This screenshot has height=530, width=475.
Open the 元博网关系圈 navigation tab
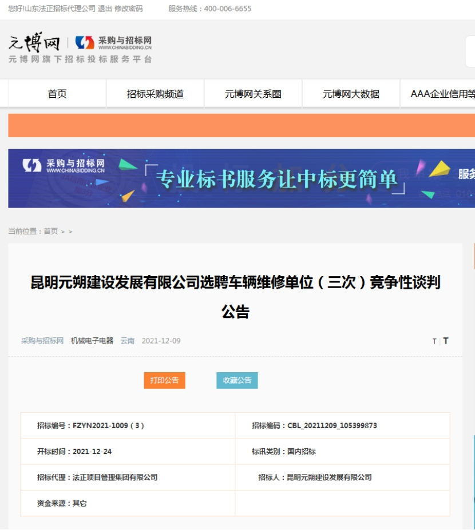click(x=253, y=94)
